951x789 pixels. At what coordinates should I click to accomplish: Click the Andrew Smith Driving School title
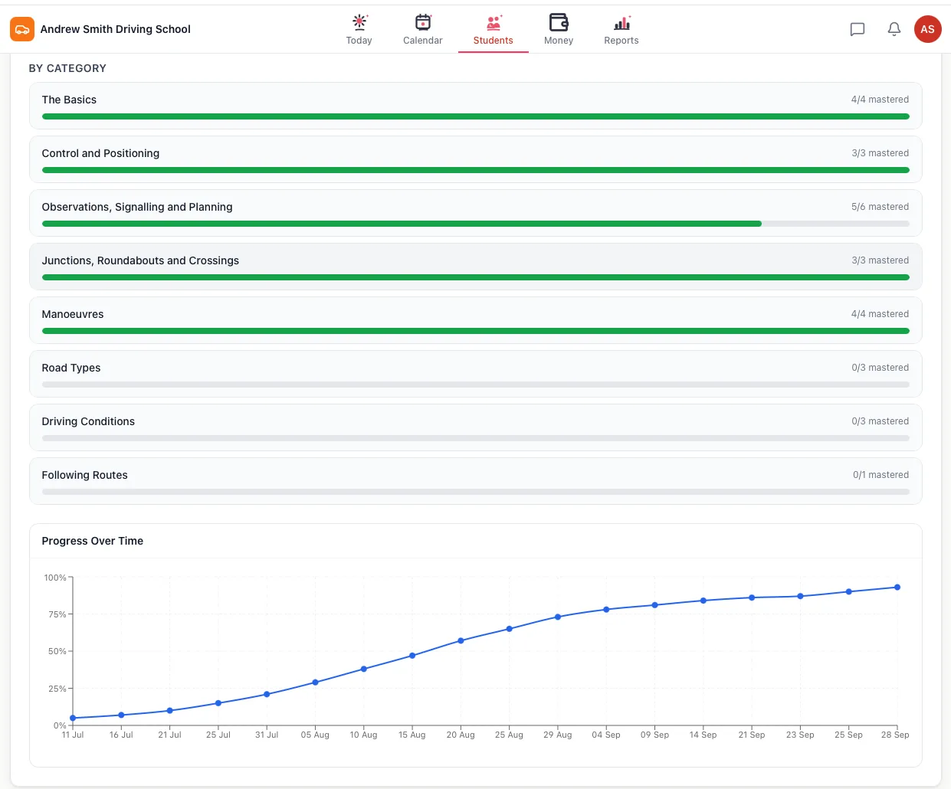click(x=116, y=29)
